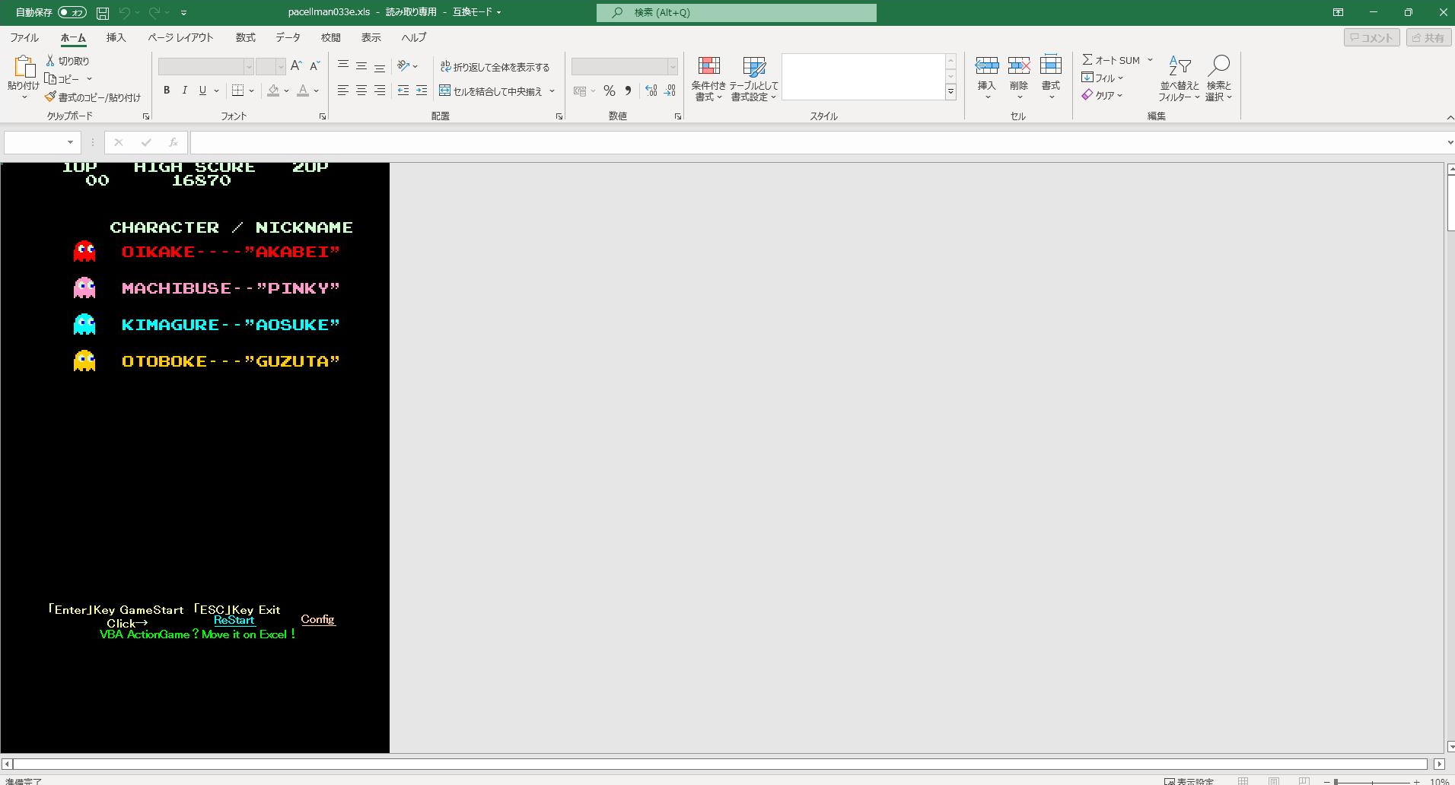Open the game Config link

point(317,619)
